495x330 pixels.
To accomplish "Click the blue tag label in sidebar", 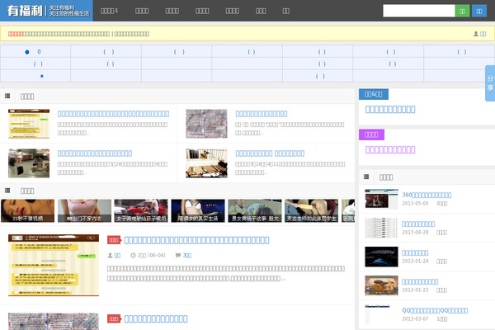I will [x=374, y=94].
